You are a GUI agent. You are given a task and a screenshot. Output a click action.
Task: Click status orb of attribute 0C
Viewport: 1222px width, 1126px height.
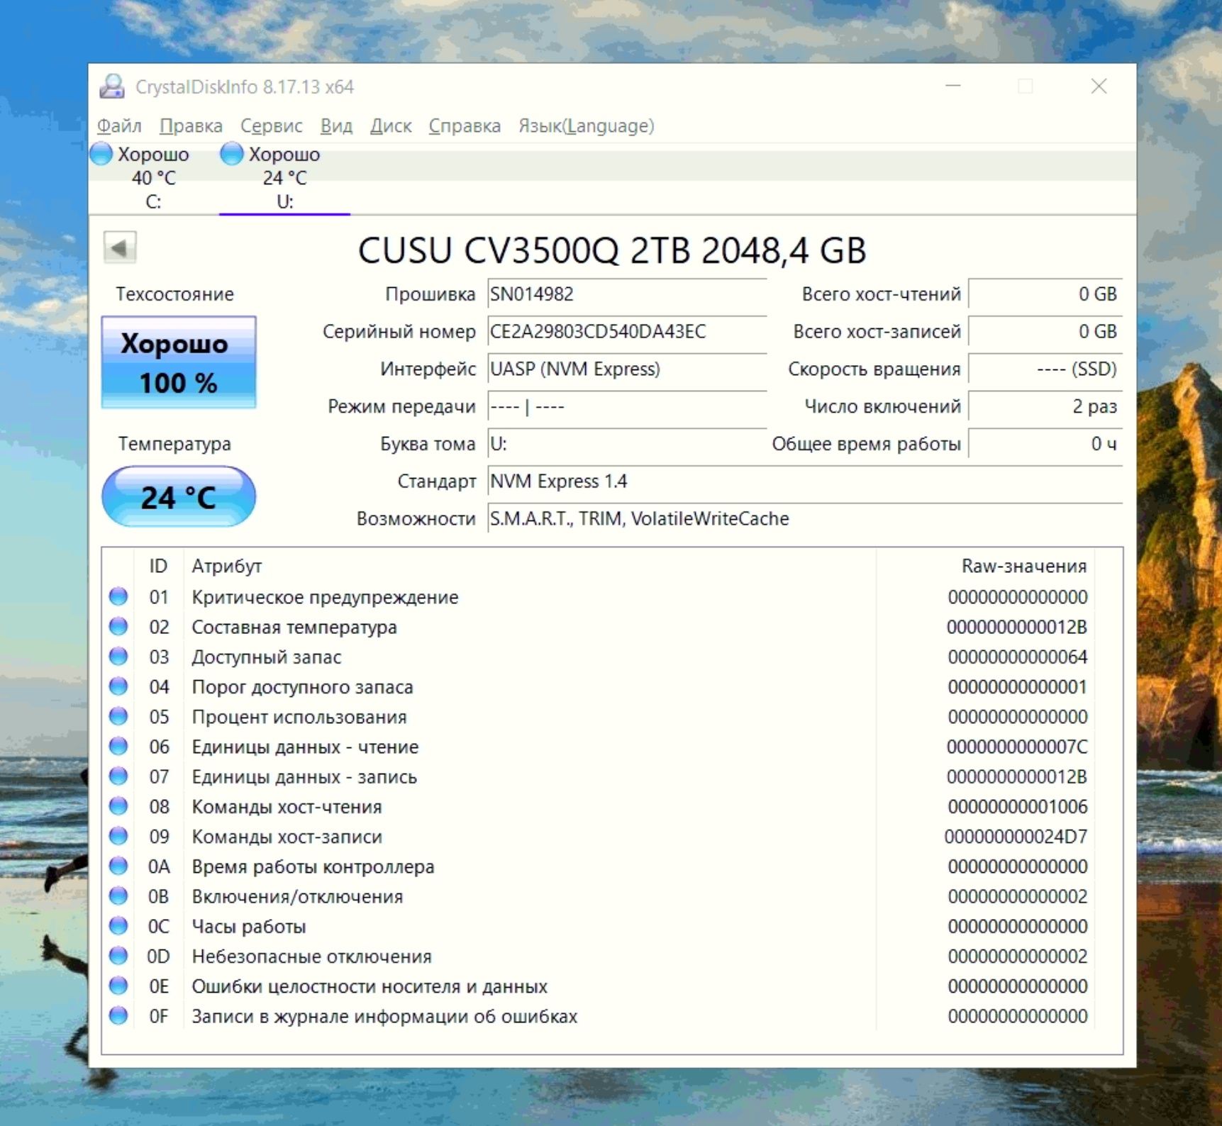118,926
